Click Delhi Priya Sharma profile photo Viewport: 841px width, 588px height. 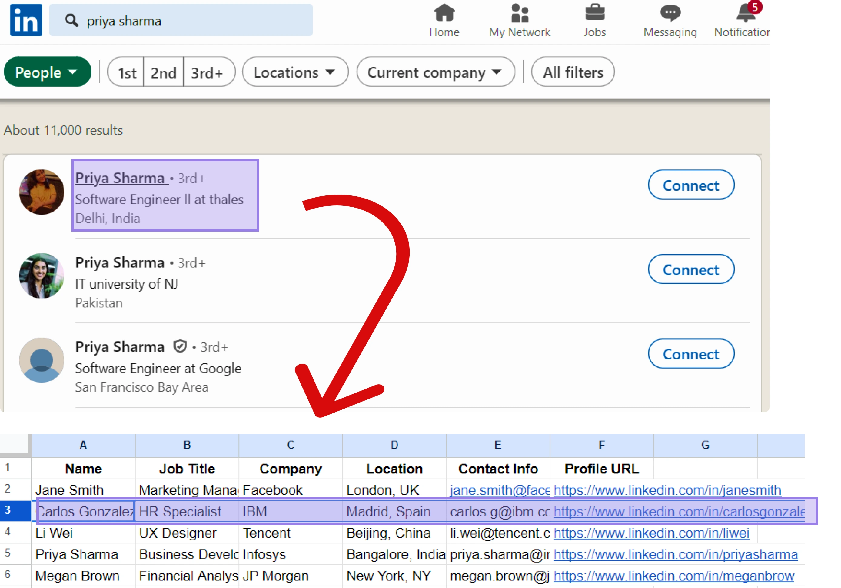click(x=42, y=192)
